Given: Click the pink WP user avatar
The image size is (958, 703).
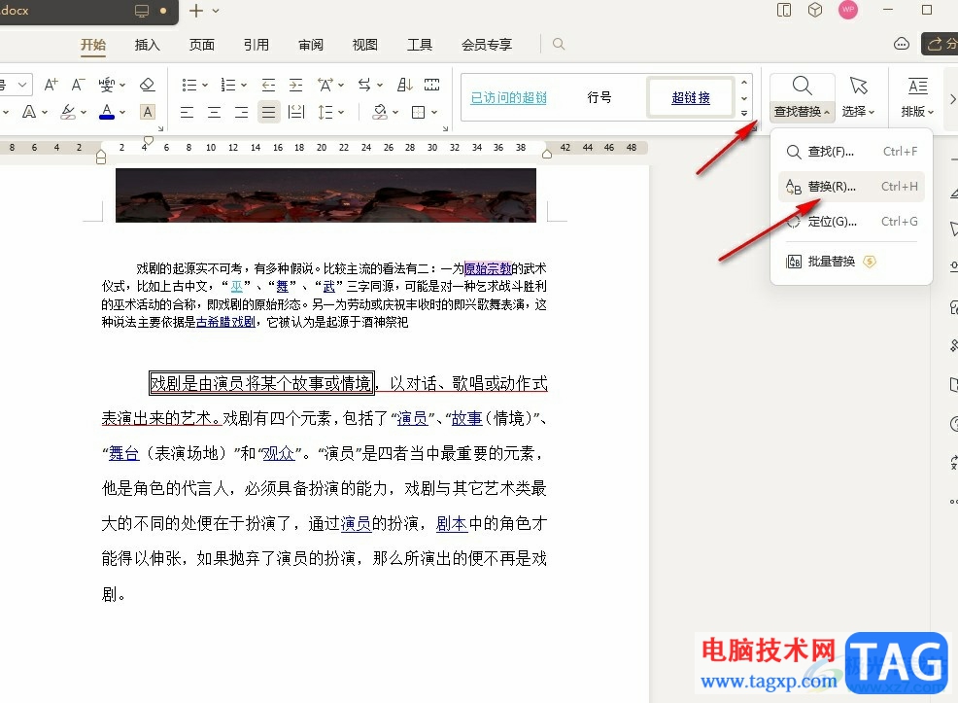Looking at the screenshot, I should (848, 10).
